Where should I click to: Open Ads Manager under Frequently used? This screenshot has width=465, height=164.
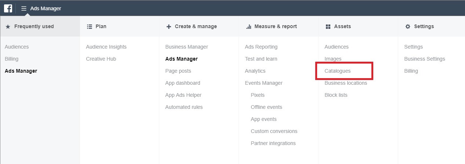pyautogui.click(x=21, y=71)
